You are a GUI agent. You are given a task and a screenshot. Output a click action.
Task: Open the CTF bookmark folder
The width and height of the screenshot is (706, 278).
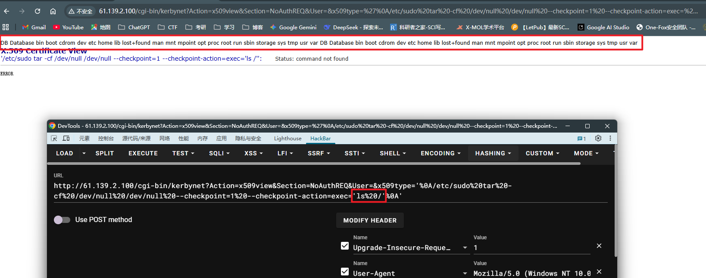click(168, 27)
